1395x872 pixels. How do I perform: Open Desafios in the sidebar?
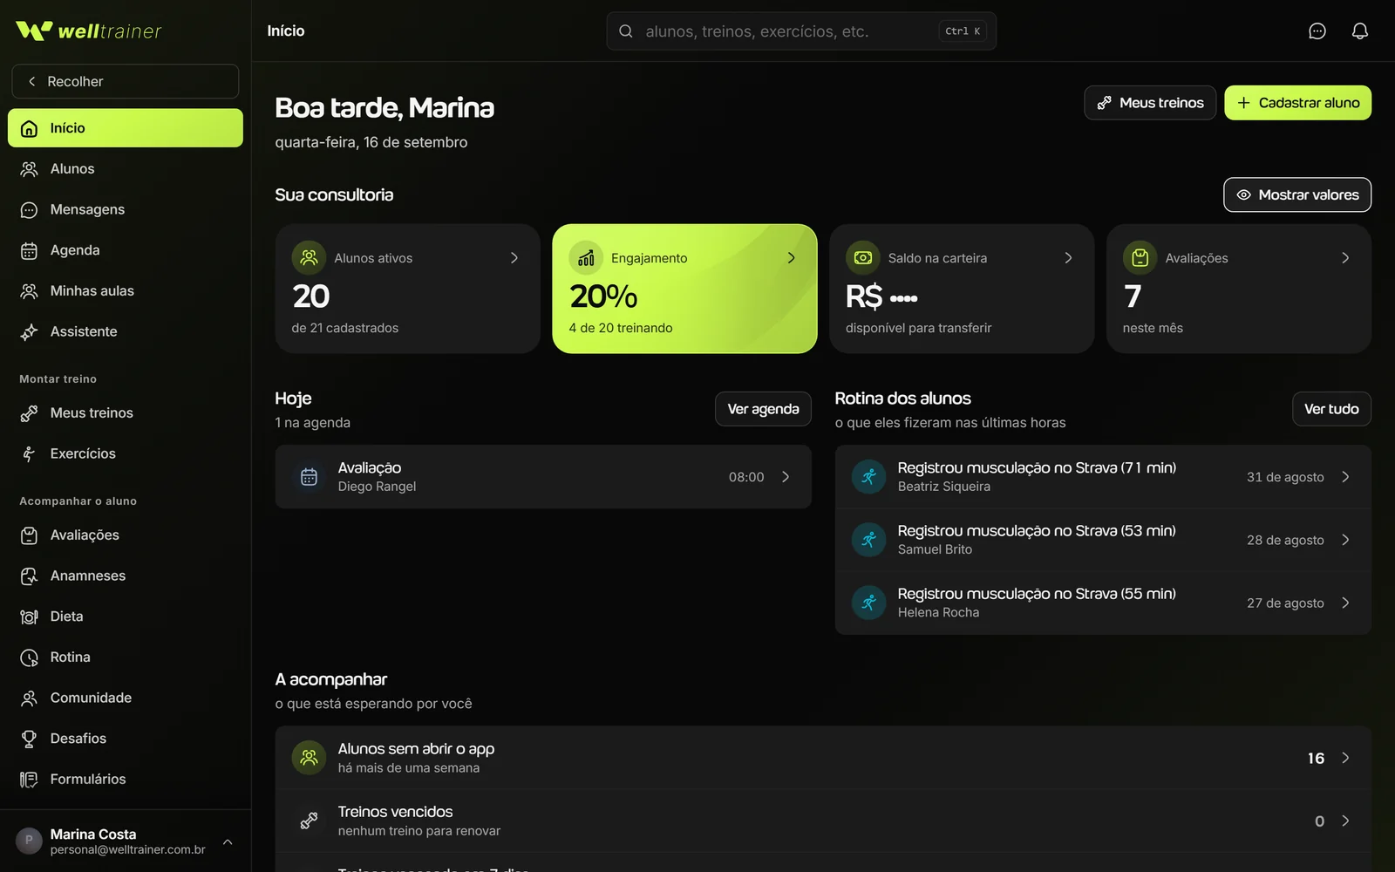coord(126,739)
